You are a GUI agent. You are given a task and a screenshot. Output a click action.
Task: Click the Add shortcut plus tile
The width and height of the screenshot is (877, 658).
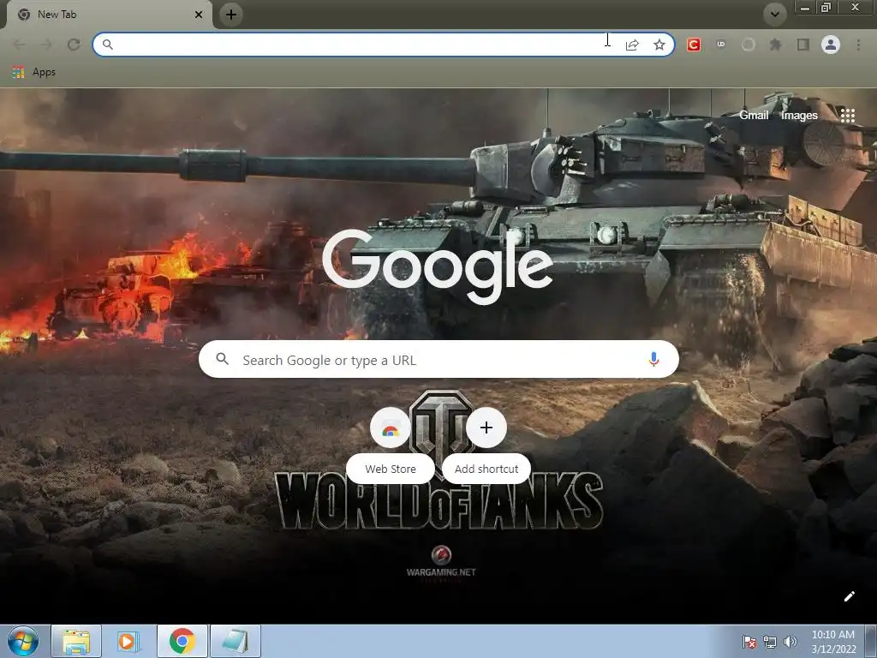tap(486, 445)
